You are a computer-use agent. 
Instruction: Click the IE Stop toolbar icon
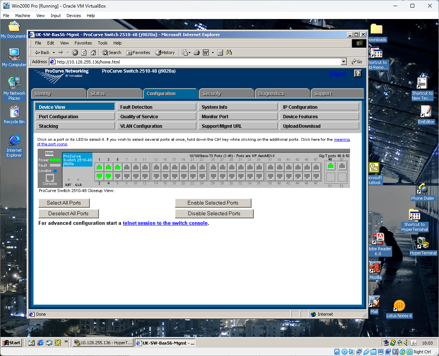click(75, 52)
